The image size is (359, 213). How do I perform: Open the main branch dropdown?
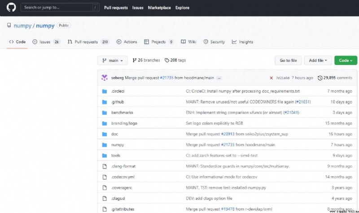113,61
